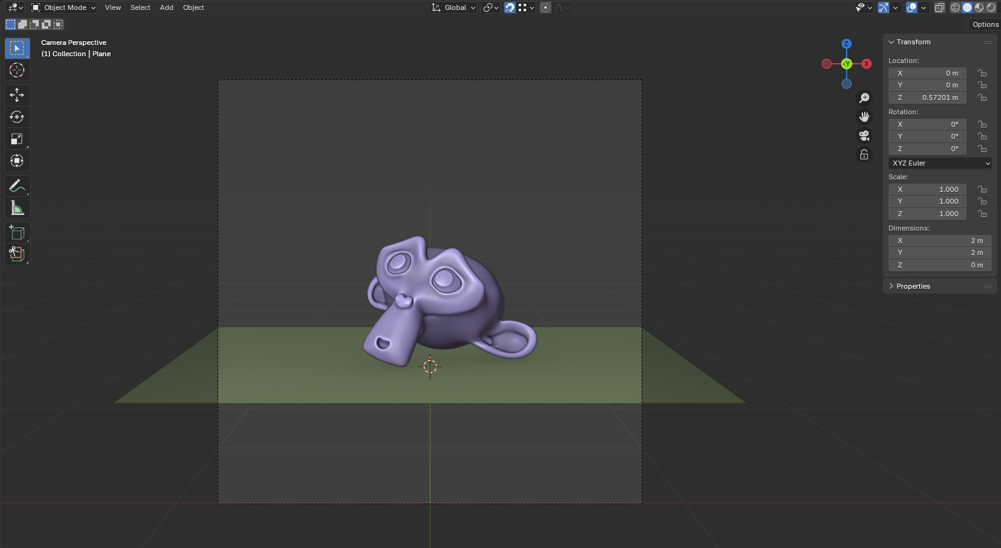Pick the Annotate pencil tool
Viewport: 1001px width, 548px height.
point(17,186)
